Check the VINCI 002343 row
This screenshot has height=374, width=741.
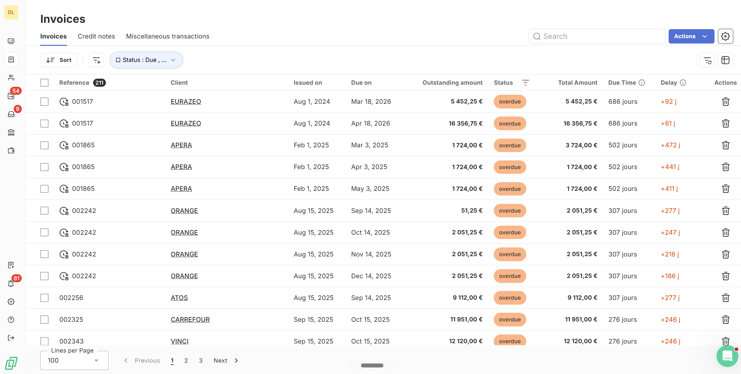pos(45,341)
